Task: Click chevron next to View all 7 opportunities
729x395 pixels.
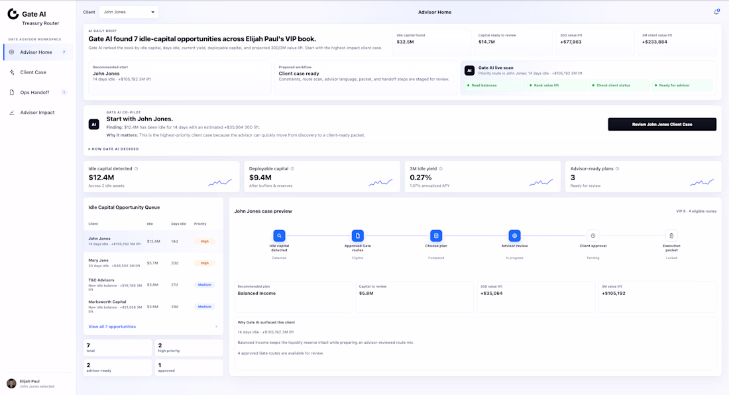Action: tap(216, 327)
